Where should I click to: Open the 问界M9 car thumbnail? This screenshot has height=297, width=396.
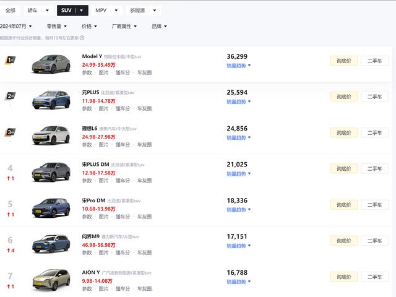tap(51, 244)
